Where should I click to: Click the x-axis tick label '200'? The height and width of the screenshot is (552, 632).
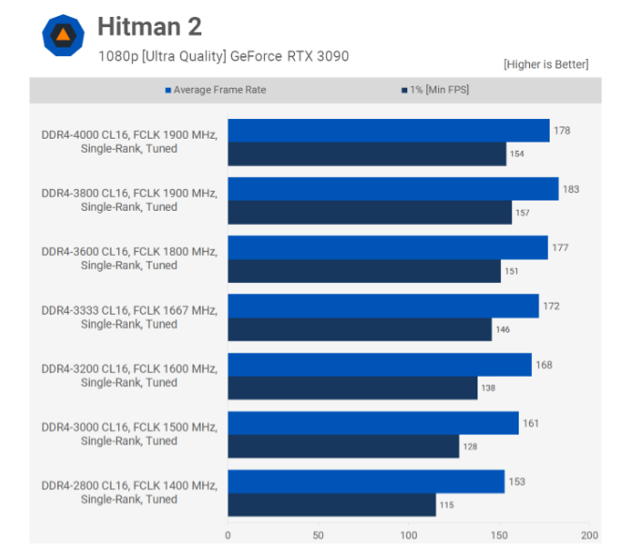pyautogui.click(x=589, y=536)
